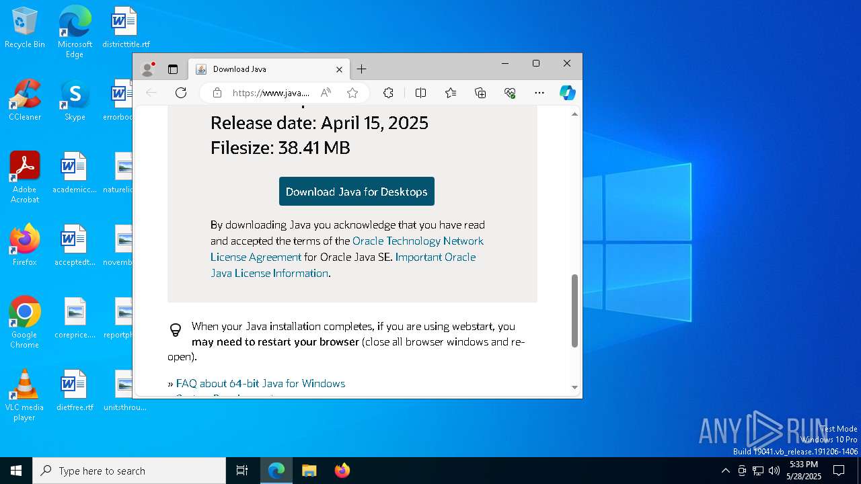Open Task View on taskbar
This screenshot has width=861, height=484.
click(x=242, y=471)
